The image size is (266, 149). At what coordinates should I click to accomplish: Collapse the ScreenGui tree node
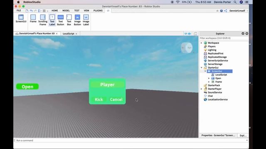205,71
